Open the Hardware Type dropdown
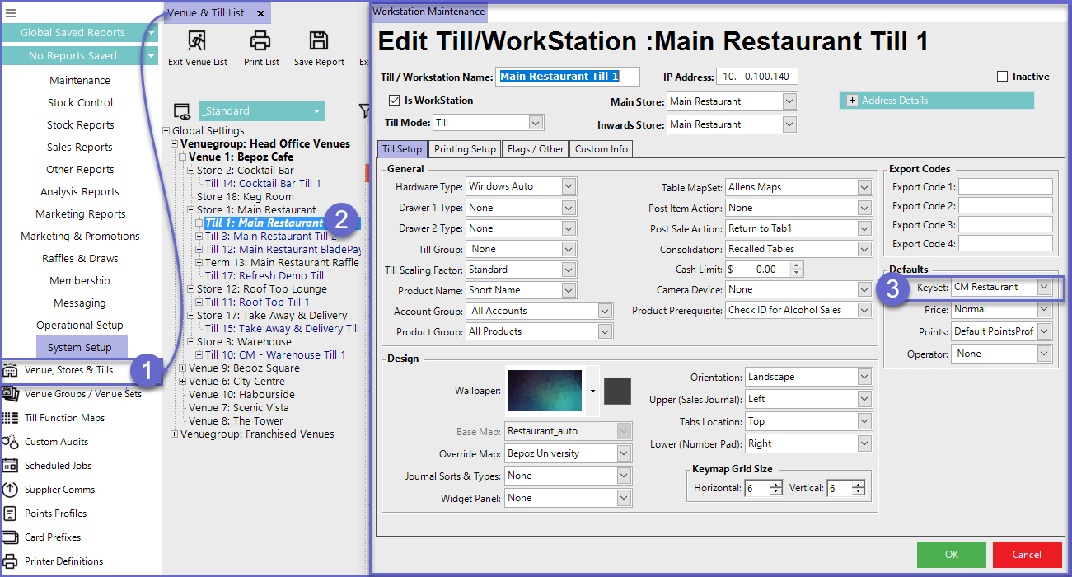 click(569, 186)
